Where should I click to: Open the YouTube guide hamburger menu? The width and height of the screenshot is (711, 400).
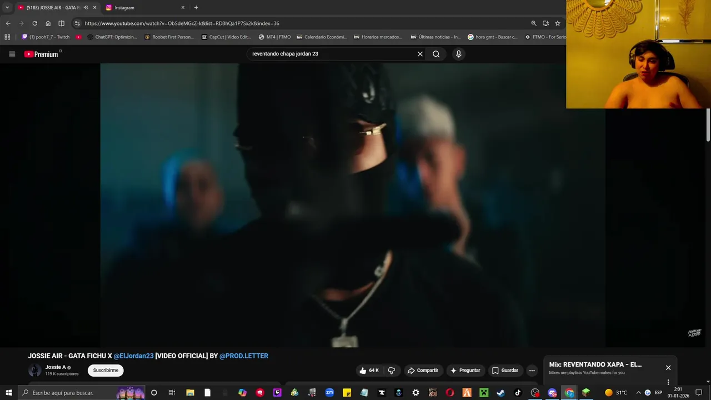12,54
